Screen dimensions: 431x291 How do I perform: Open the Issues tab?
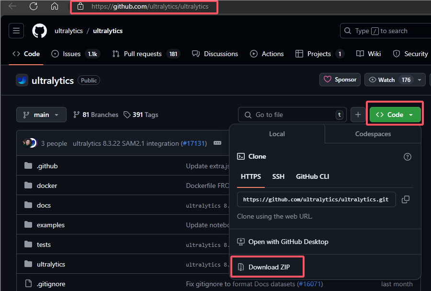pos(76,54)
